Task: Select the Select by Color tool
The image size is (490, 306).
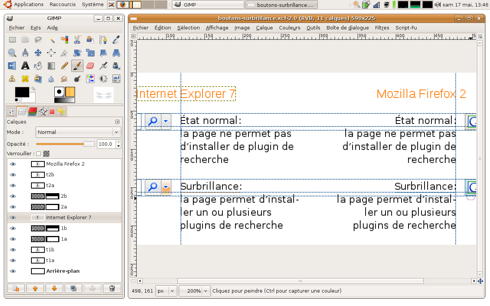Action: click(64, 39)
